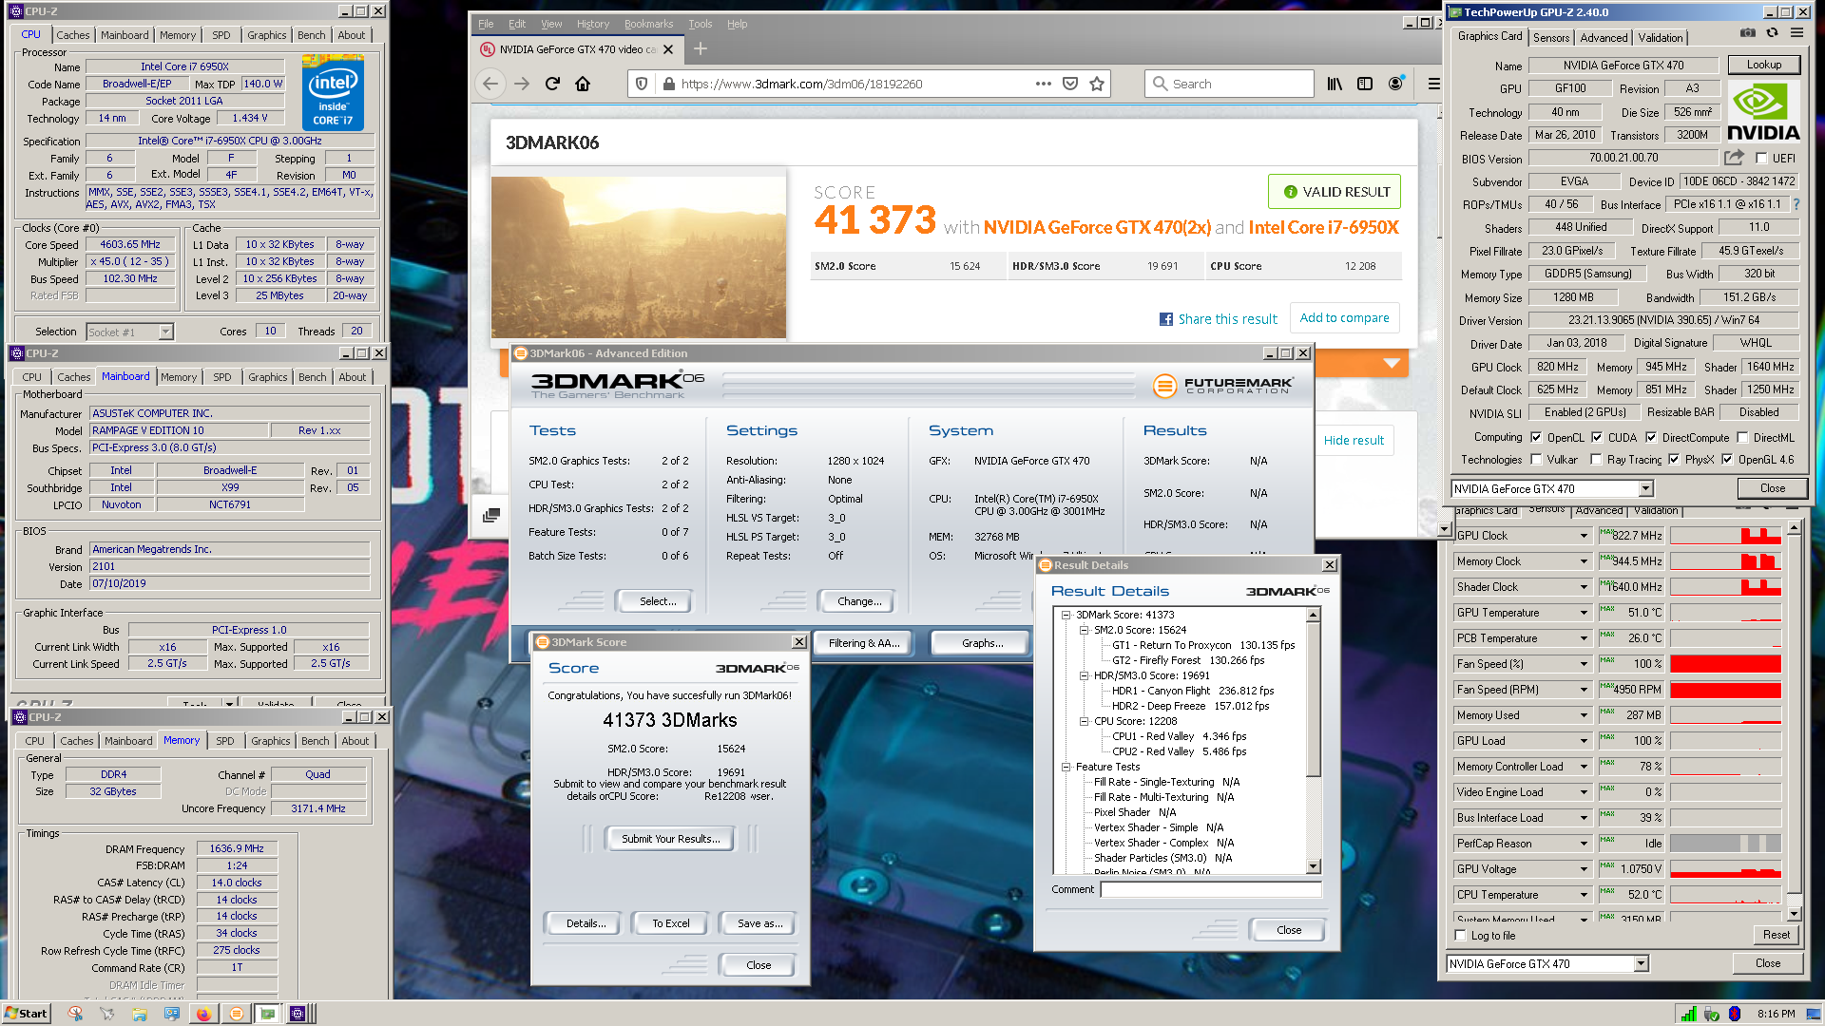1825x1026 pixels.
Task: Click Hide result button on 3DMark page
Action: tap(1354, 440)
